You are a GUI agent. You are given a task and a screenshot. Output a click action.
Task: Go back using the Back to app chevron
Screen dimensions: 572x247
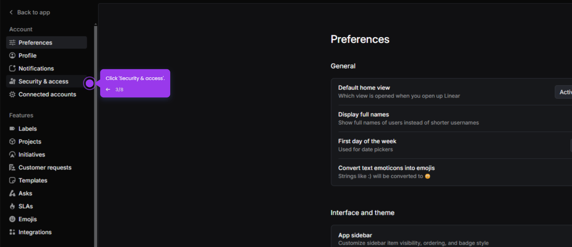coord(11,12)
